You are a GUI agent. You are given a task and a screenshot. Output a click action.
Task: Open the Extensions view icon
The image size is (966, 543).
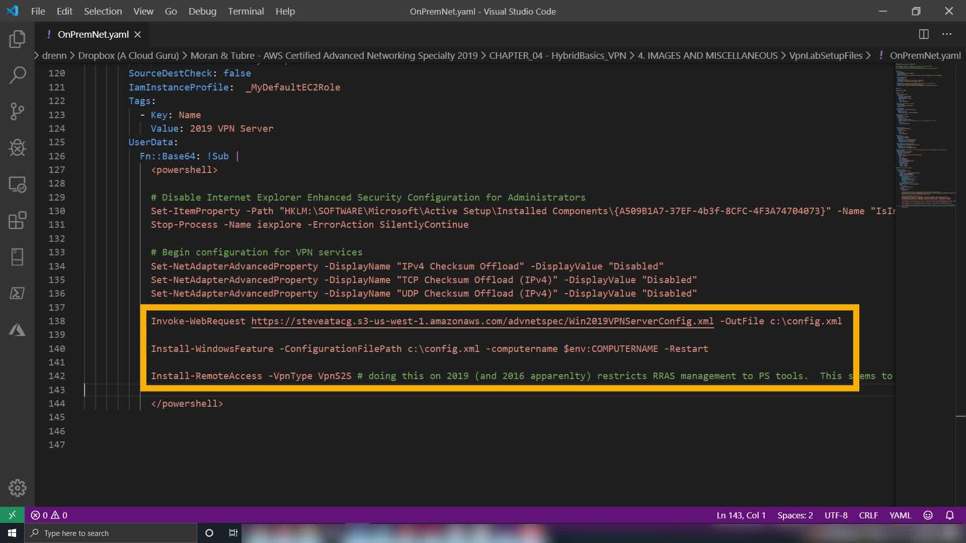pyautogui.click(x=17, y=221)
